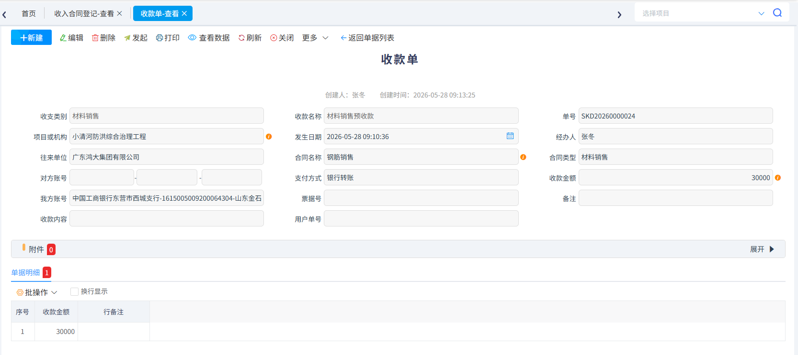
Task: Click the 查看数据 eye icon
Action: tap(192, 38)
